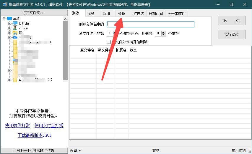This screenshot has width=252, height=154.
Task: Open the Settings (设置) dropdown menu
Action: coord(75,150)
